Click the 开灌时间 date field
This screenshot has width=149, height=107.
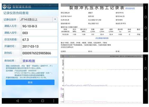[x=40, y=46]
